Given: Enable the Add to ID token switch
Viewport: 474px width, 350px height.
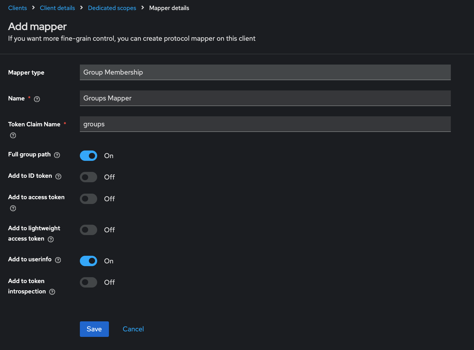Looking at the screenshot, I should click(x=89, y=177).
